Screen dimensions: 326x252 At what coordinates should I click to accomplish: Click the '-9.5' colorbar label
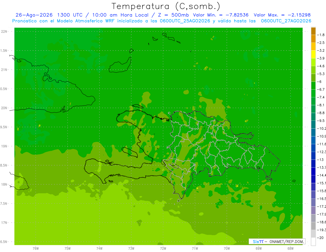tap(321, 120)
